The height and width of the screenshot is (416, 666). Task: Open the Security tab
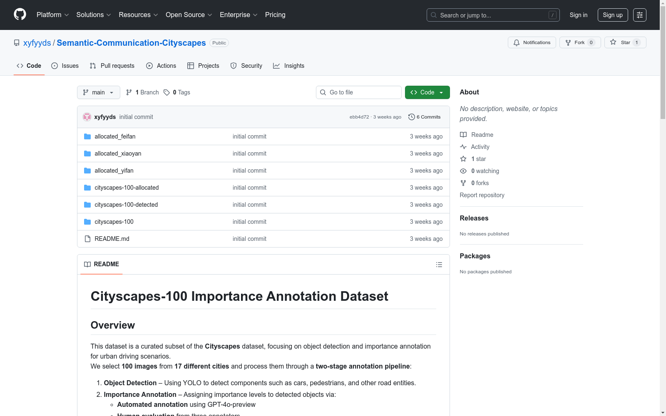[x=246, y=66]
